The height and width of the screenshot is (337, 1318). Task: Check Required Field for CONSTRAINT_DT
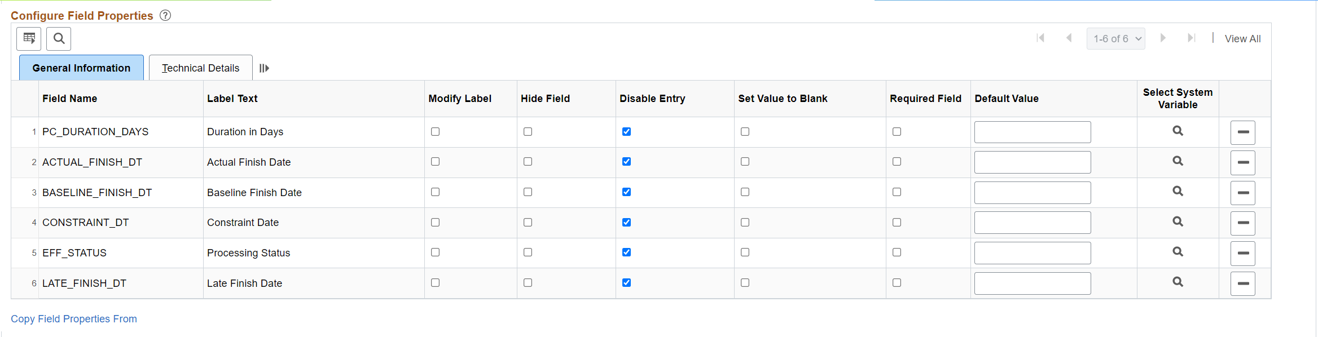pos(897,223)
